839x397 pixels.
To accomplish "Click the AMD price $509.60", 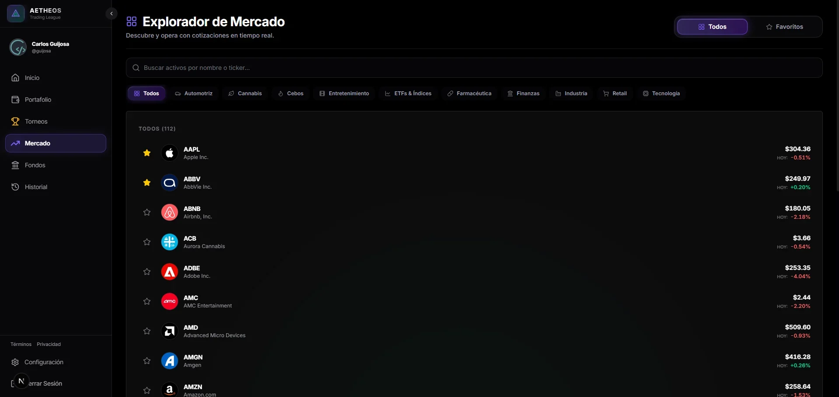I will pyautogui.click(x=798, y=327).
